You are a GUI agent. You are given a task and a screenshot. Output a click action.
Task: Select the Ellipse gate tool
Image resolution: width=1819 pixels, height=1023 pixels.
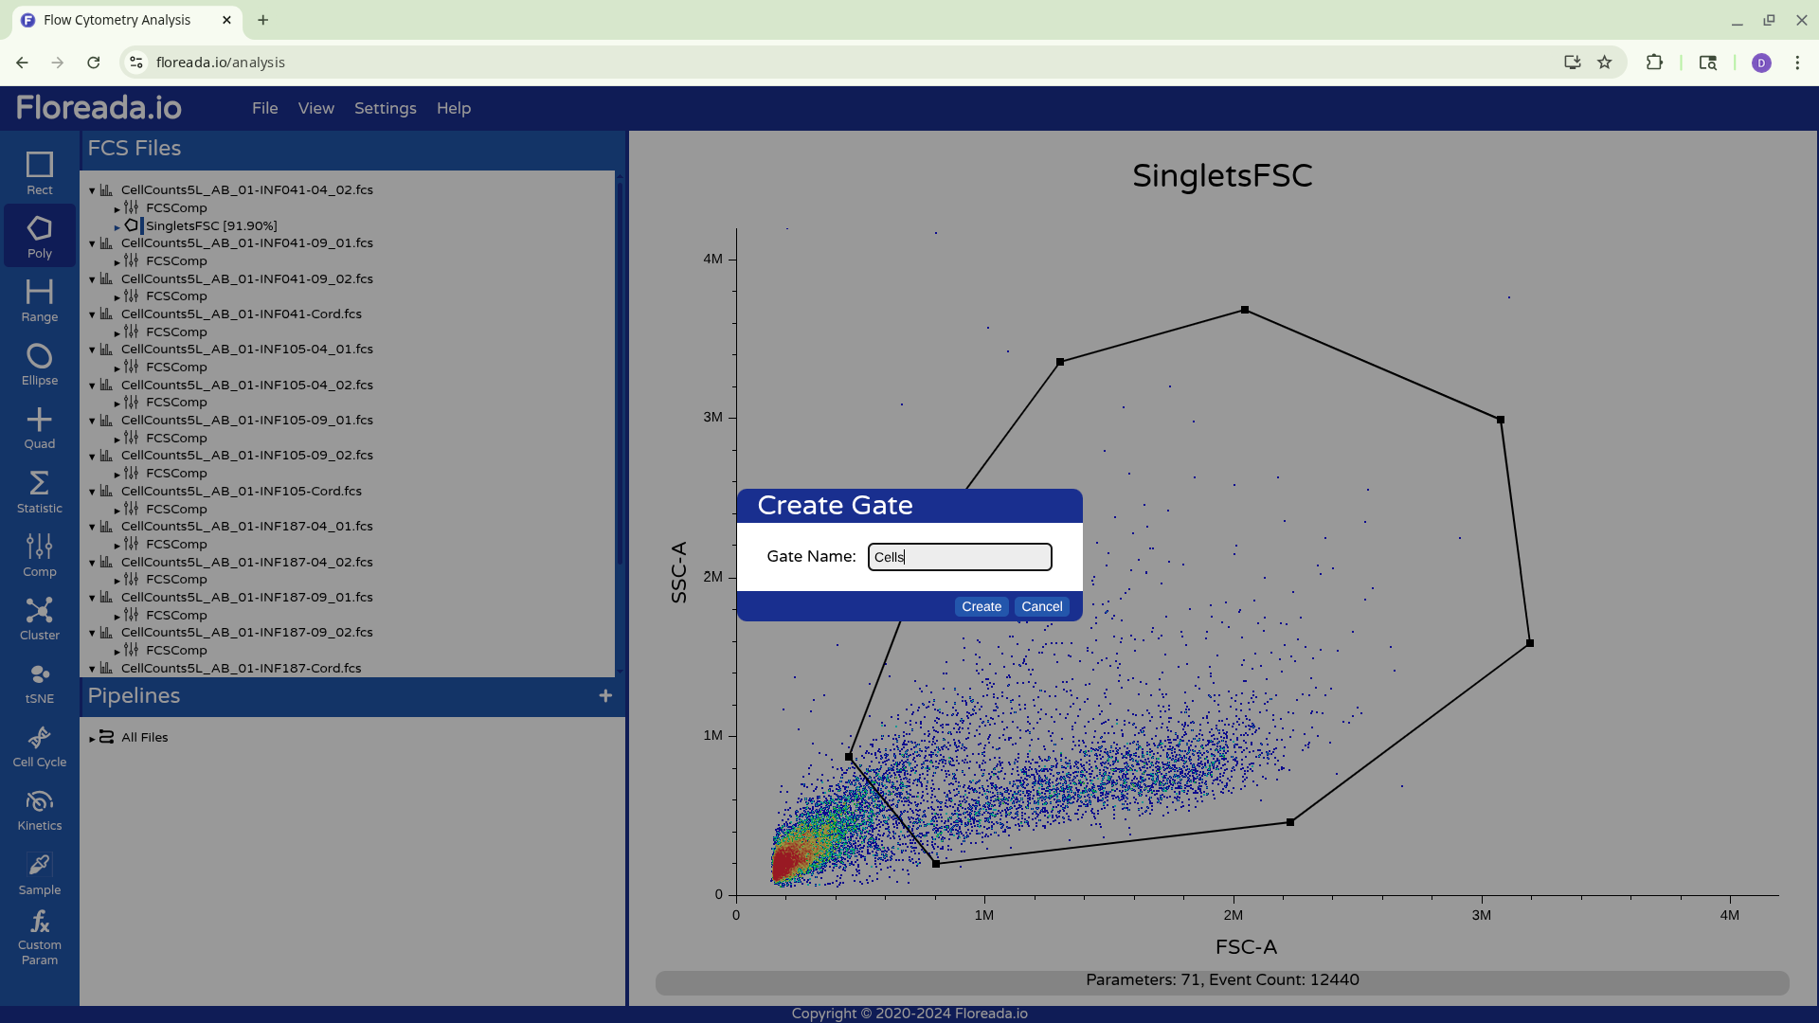pyautogui.click(x=39, y=364)
